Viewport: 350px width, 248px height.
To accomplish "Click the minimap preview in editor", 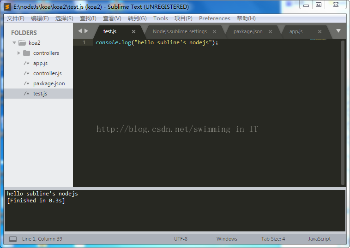I will [x=318, y=40].
